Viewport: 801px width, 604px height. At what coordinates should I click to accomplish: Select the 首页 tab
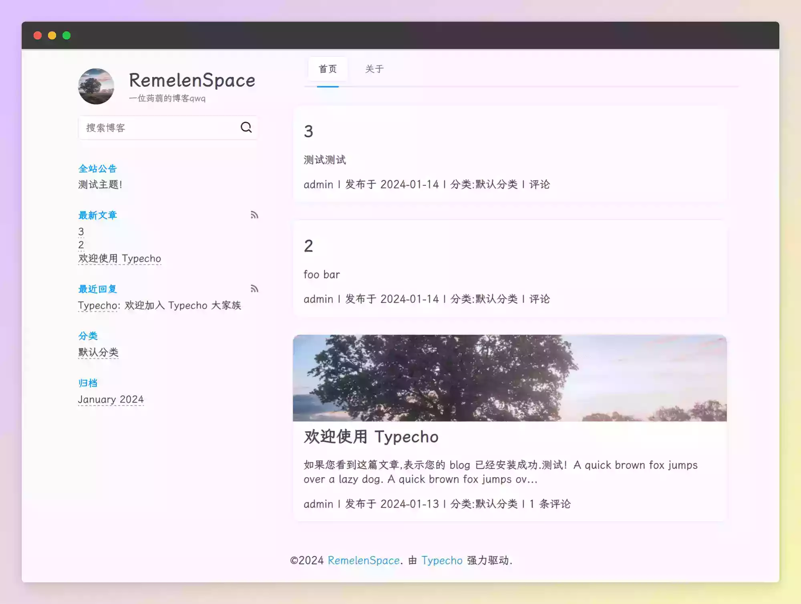coord(328,69)
